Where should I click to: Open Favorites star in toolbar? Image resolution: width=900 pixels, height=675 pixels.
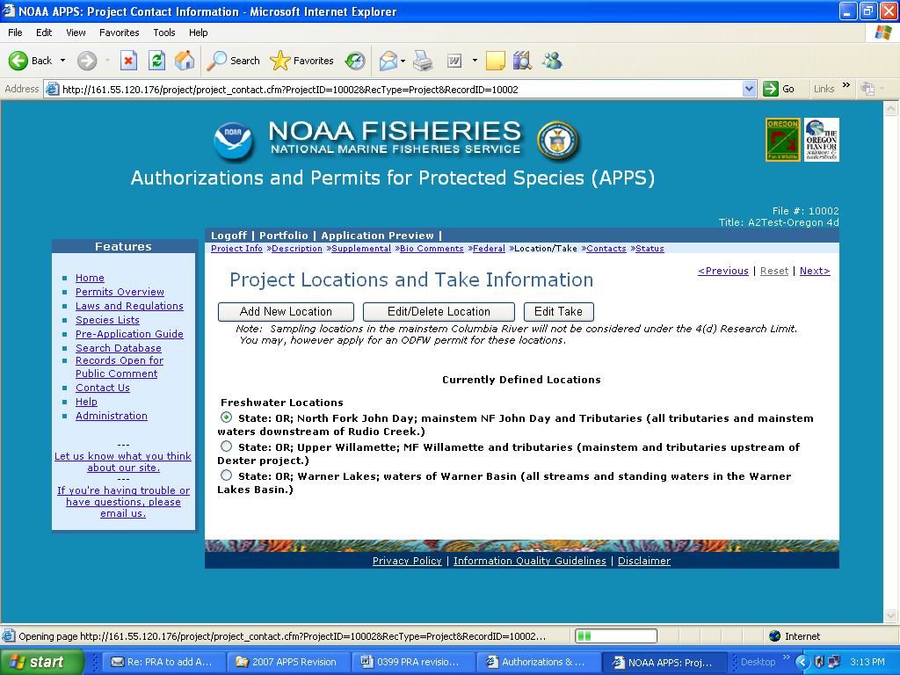[x=280, y=61]
